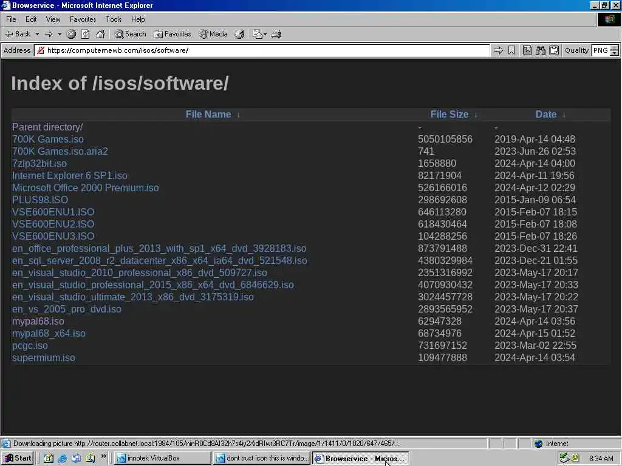This screenshot has height=466, width=622.
Task: Open the Parent directory/ link
Action: point(47,127)
